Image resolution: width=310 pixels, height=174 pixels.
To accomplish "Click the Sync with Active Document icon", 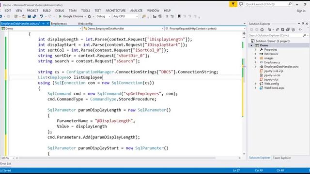I will pyautogui.click(x=278, y=29).
